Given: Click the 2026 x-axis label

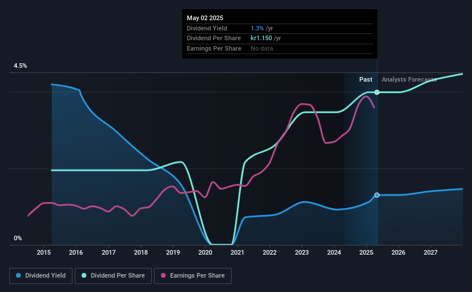Looking at the screenshot, I should coord(398,252).
